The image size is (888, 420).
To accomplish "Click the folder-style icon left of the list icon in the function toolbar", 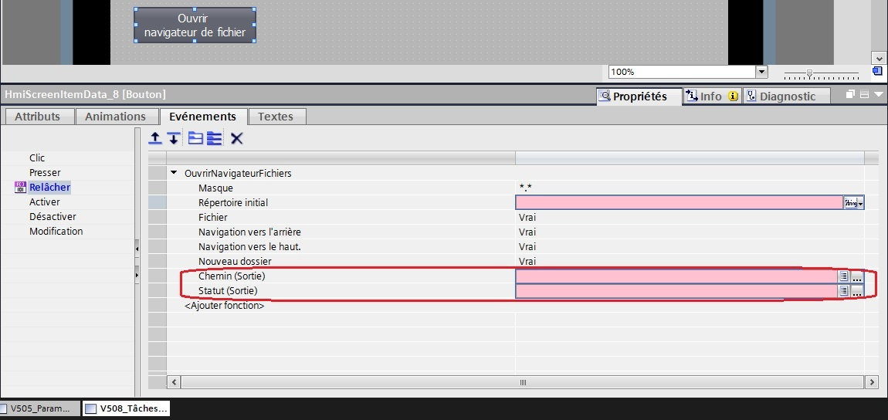I will pyautogui.click(x=195, y=138).
